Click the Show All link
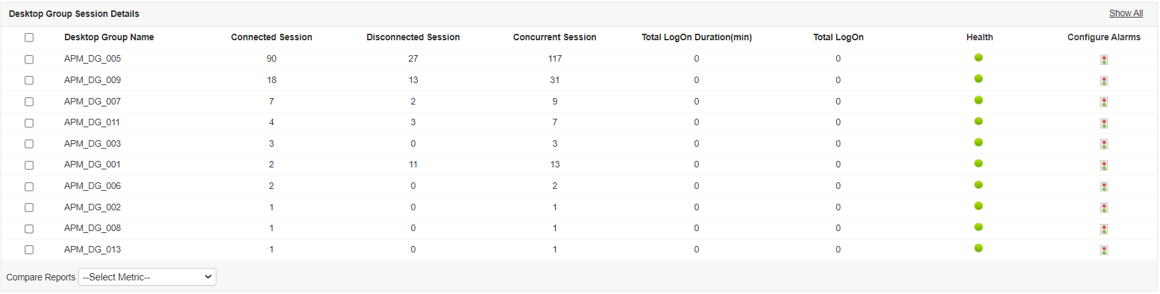This screenshot has height=294, width=1160. point(1126,14)
